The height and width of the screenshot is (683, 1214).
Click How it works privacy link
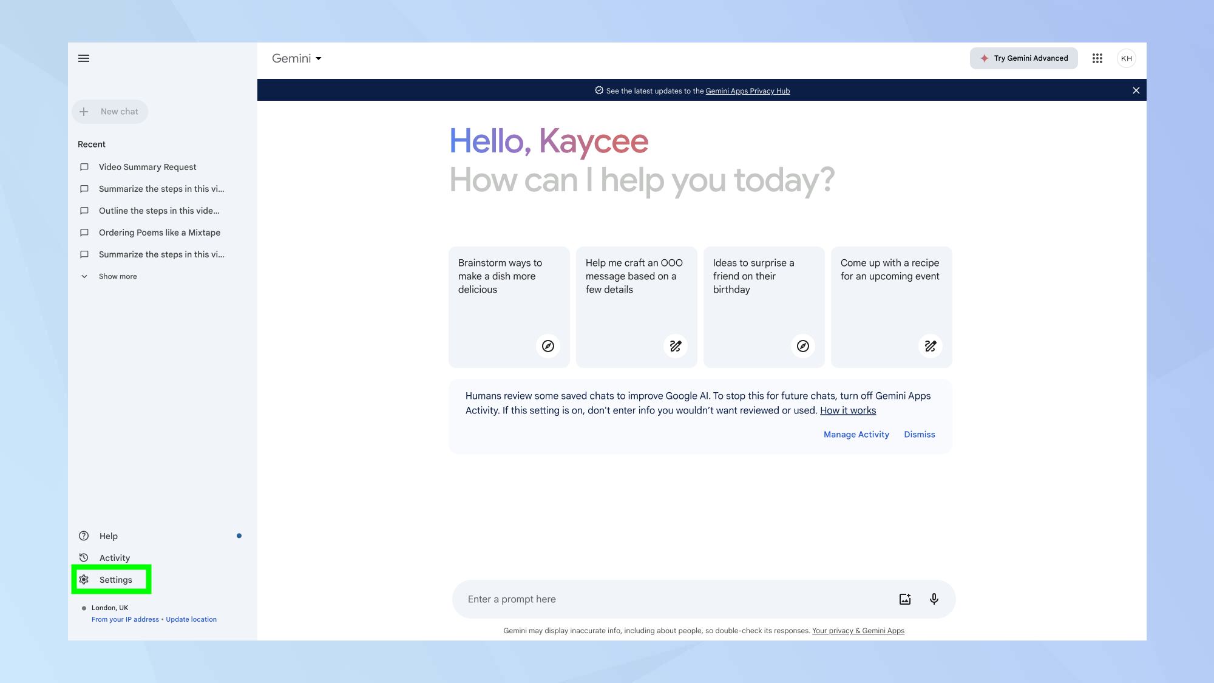point(847,410)
